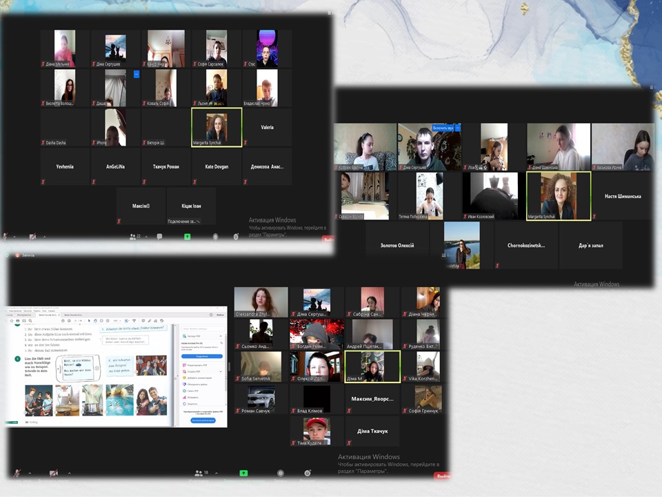Viewport: 662px width, 497px height.
Task: Open Chat in the top Zoom window
Action: (159, 236)
